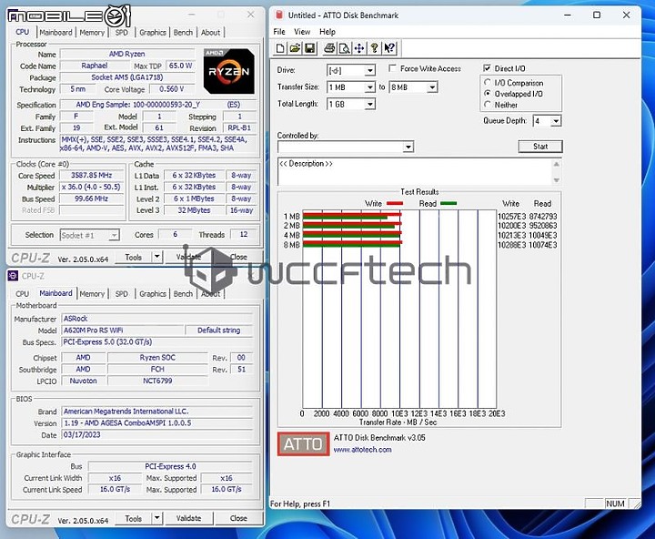
Task: Open the Socket #1 Selection dropdown in CPU-Z
Action: [113, 236]
